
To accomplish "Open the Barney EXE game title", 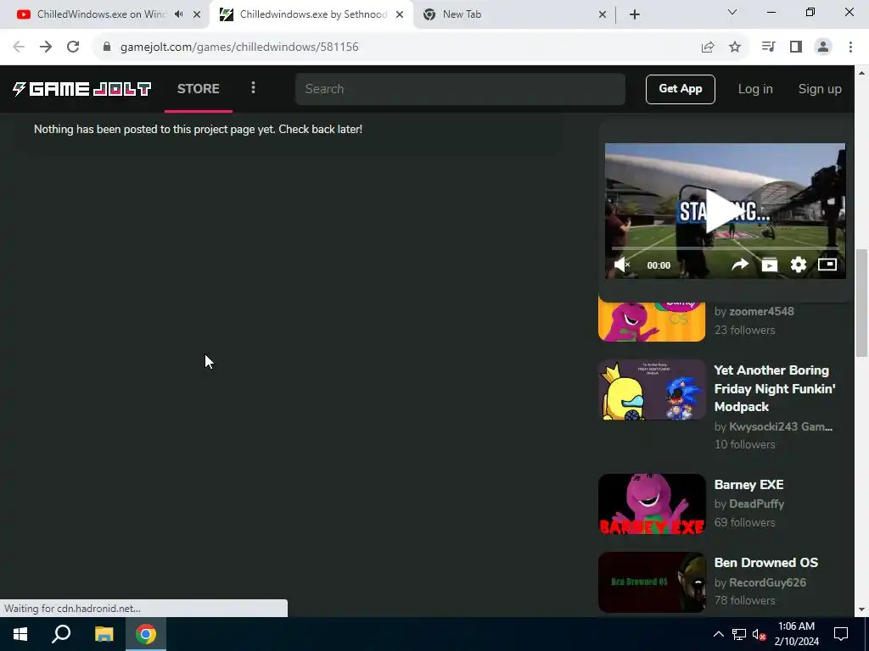I will tap(748, 484).
